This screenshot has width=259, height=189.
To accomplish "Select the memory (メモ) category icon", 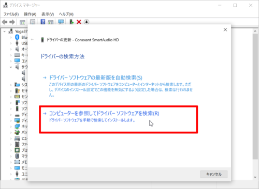I will (17, 162).
